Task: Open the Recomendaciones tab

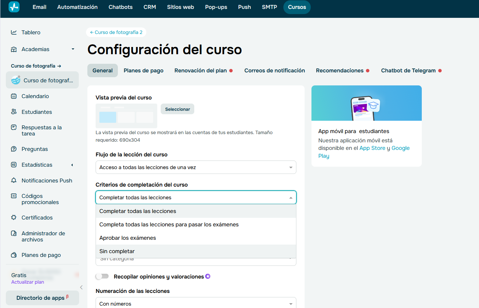Action: pyautogui.click(x=343, y=71)
